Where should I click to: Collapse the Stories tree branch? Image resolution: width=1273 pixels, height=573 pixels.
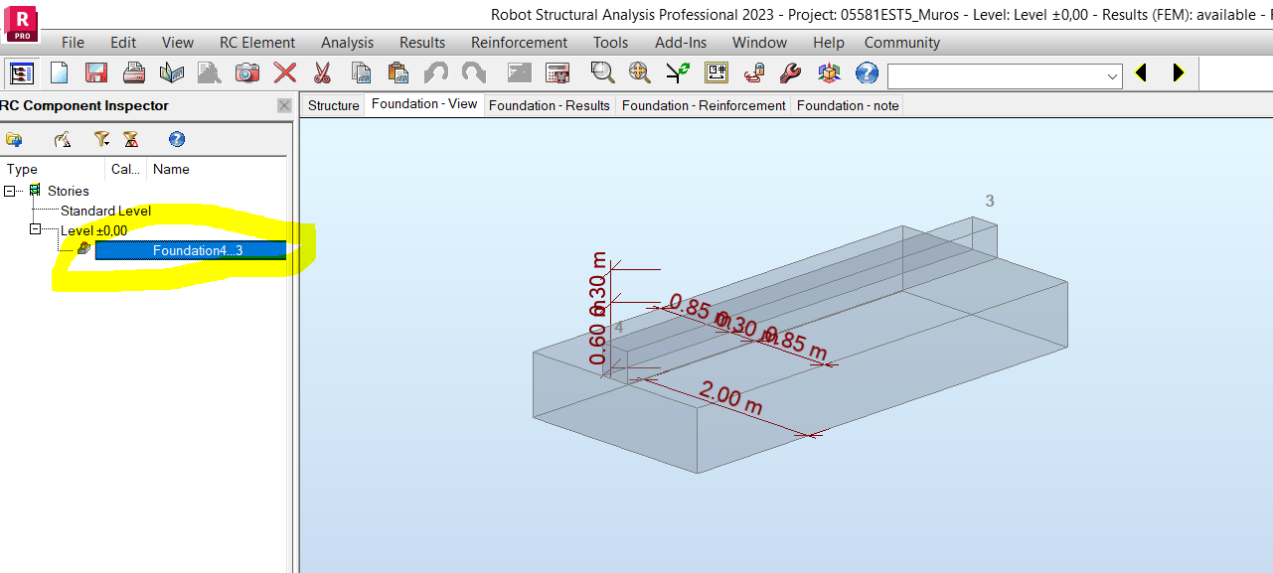[9, 191]
